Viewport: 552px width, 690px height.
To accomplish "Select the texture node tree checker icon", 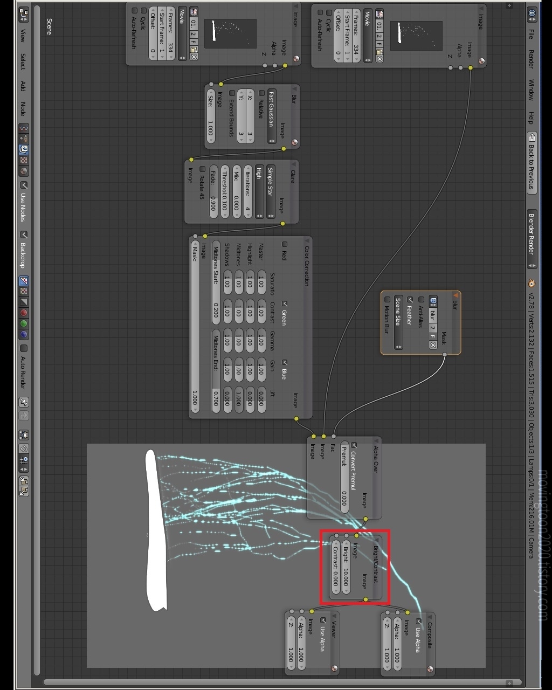I will click(x=24, y=160).
